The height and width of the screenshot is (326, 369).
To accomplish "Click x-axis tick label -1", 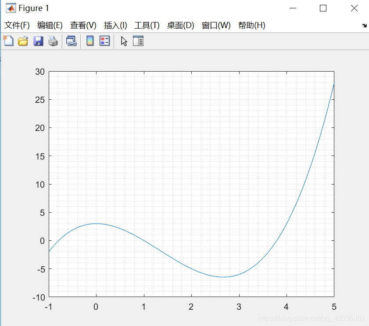I will (48, 307).
